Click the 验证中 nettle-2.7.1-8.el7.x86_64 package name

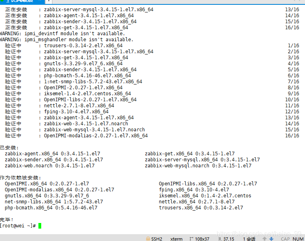coord(79,106)
